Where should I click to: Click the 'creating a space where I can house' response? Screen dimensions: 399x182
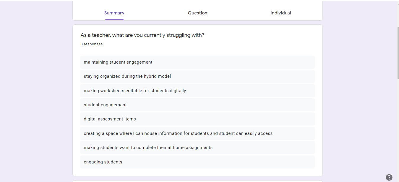click(x=197, y=133)
